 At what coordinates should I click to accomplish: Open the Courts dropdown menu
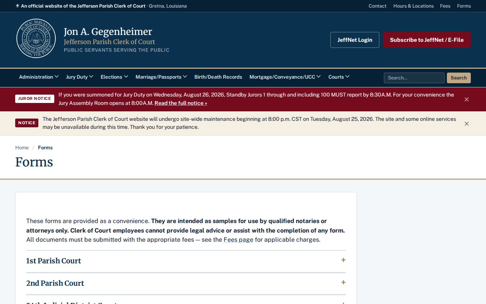coord(339,77)
